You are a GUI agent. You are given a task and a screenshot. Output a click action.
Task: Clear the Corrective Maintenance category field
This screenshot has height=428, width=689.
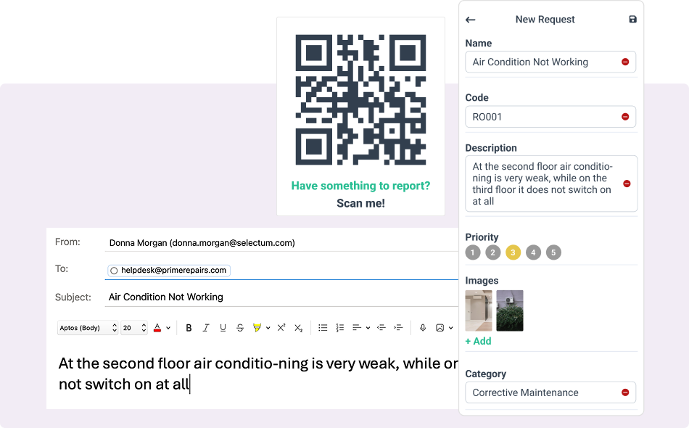pyautogui.click(x=625, y=392)
